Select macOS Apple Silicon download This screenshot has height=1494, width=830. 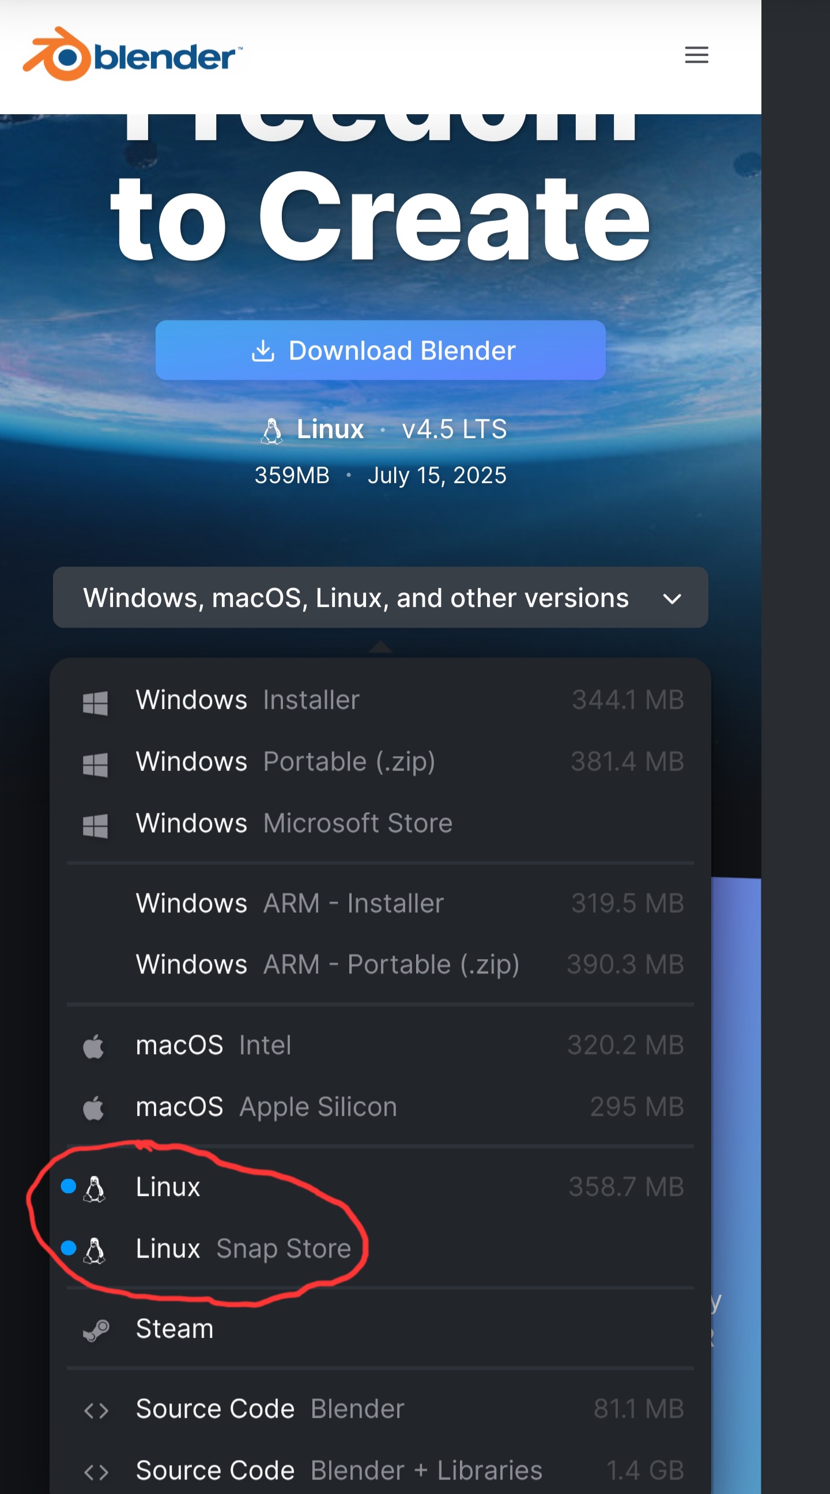380,1107
